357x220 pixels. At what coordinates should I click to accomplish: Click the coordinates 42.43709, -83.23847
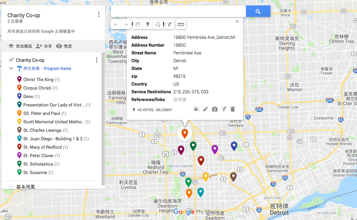(155, 110)
